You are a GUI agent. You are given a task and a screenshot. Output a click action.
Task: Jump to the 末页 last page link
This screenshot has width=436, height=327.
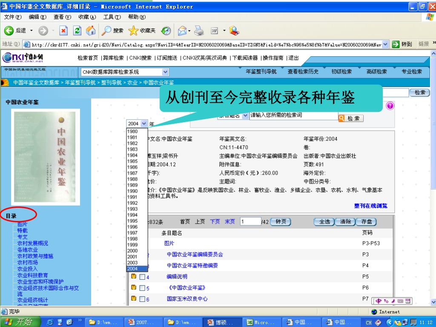230,221
